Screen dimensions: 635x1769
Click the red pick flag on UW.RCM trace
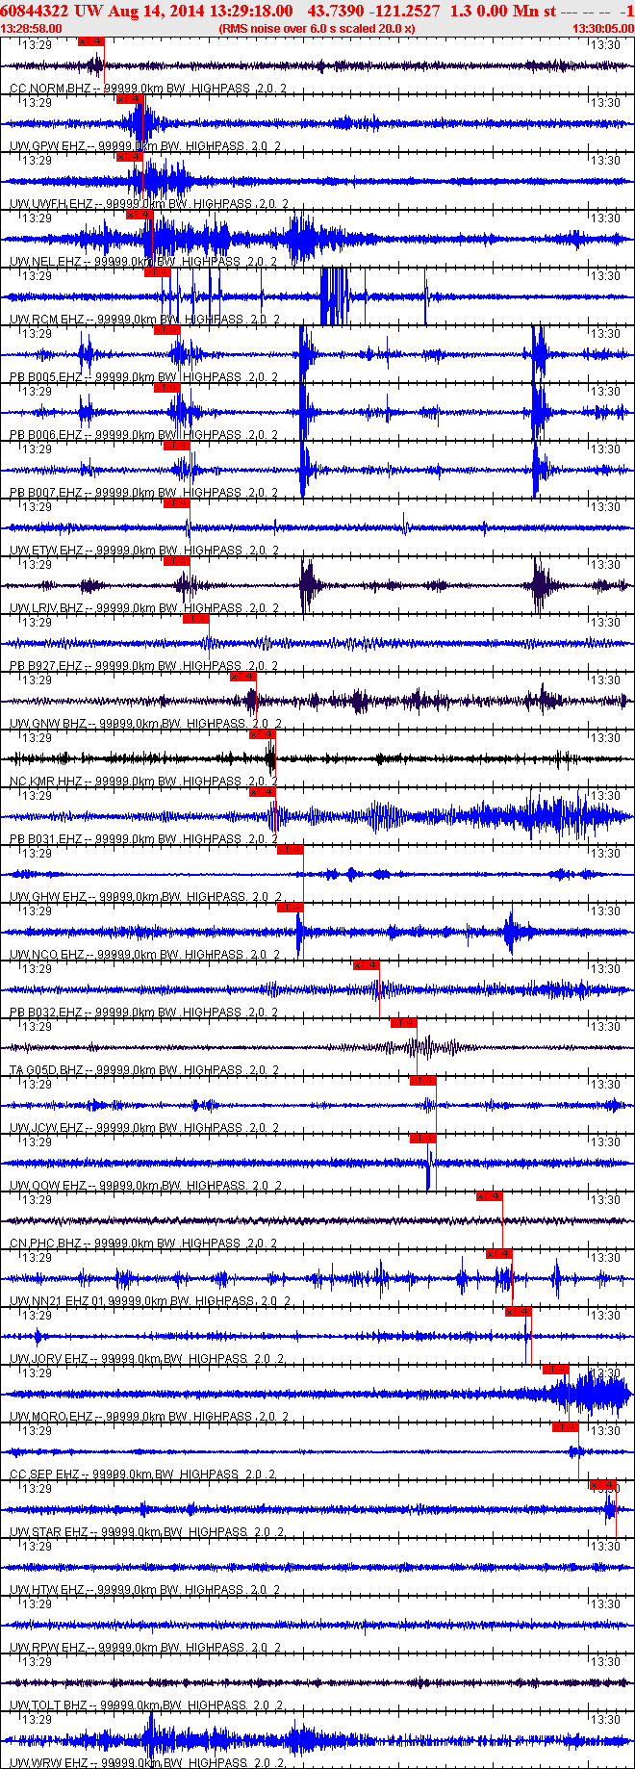click(x=158, y=272)
